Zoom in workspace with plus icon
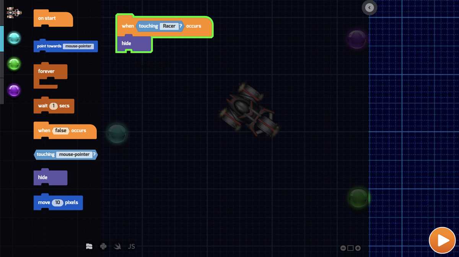Viewport: 459px width, 257px height. pos(358,248)
